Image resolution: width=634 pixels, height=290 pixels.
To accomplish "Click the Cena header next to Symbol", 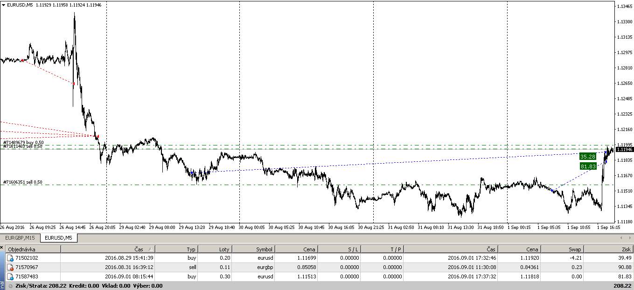I will click(296, 249).
